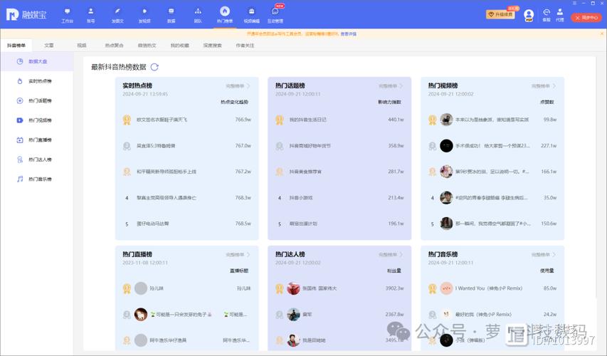Open the topic row with 213.4w influence
This screenshot has height=356, width=607.
pyautogui.click(x=339, y=197)
